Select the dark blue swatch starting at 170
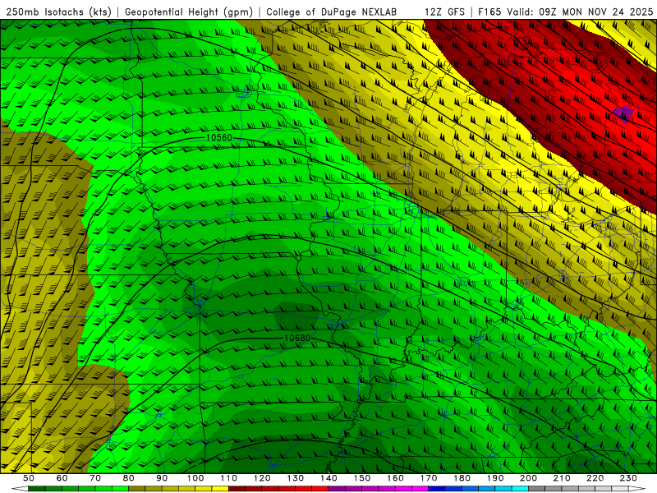Screen dimensions: 657x493 coord(437,488)
